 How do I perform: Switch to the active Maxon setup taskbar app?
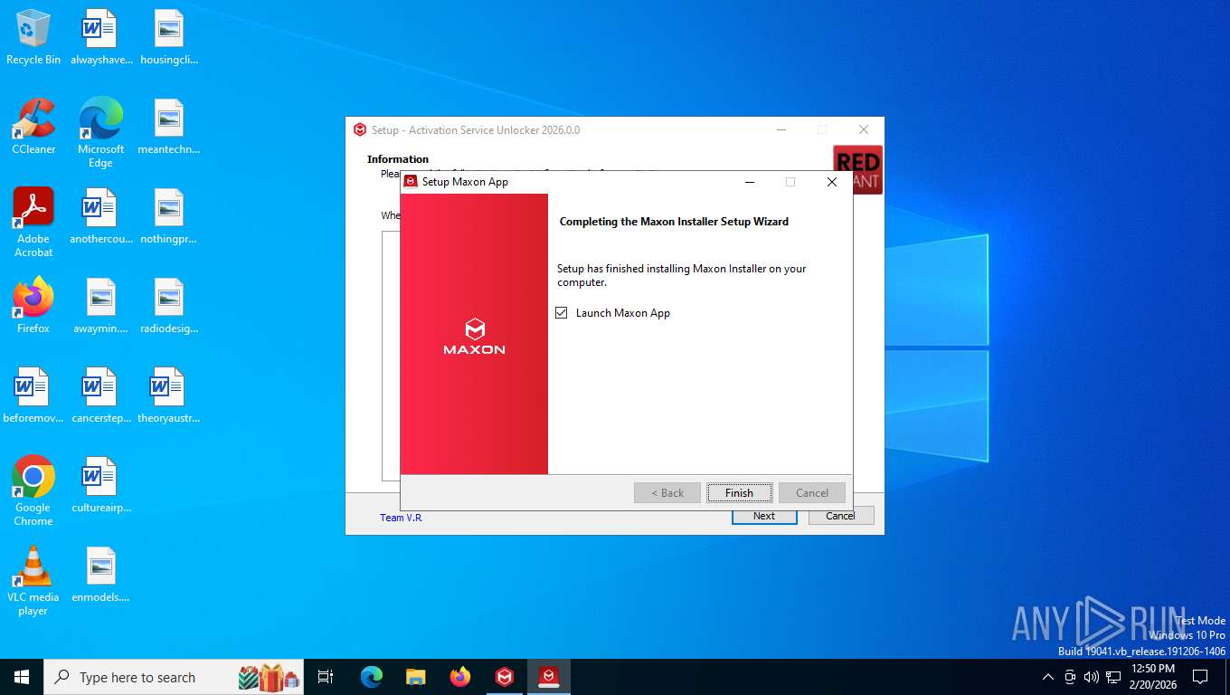[548, 677]
